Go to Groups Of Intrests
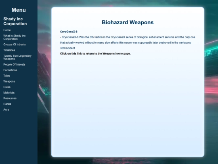This screenshot has width=218, height=164. click(x=15, y=45)
